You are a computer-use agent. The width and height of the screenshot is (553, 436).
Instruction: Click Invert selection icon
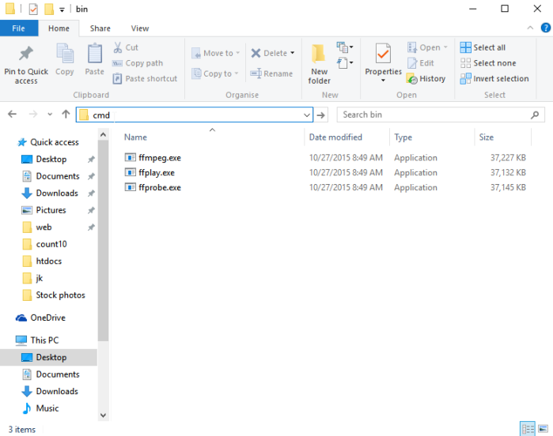coord(465,78)
